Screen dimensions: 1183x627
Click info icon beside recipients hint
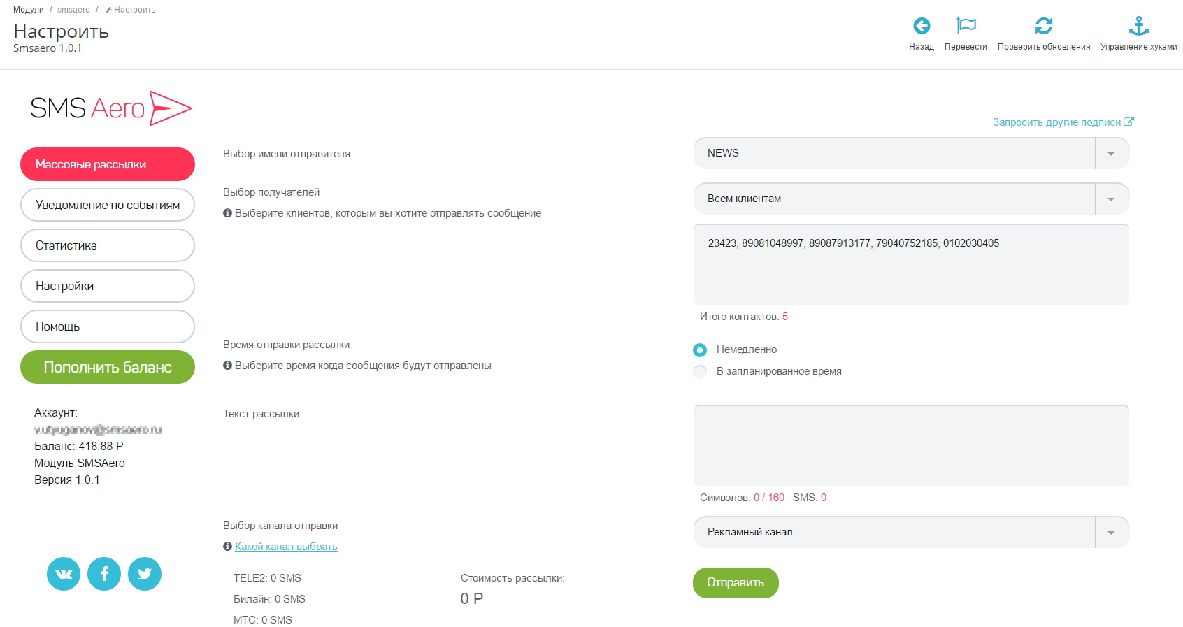(x=227, y=213)
